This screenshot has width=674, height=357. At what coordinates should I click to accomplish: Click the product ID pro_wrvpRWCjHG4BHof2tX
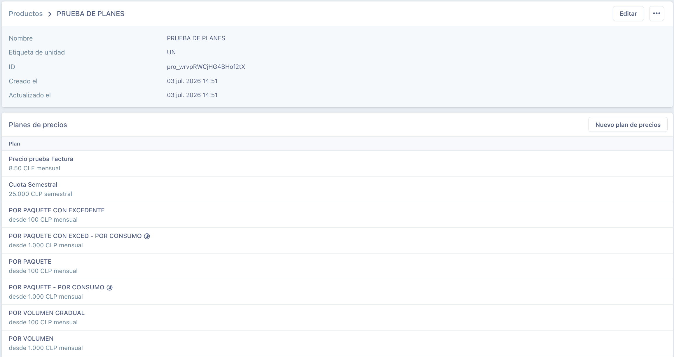(206, 67)
